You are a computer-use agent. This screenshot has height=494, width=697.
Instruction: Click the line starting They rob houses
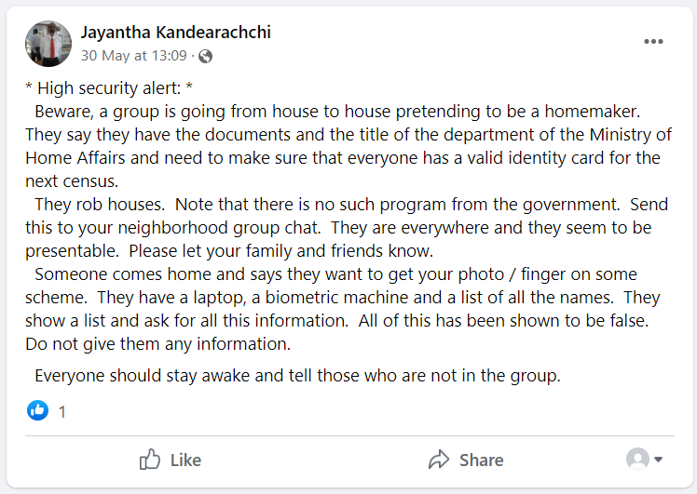click(x=347, y=205)
